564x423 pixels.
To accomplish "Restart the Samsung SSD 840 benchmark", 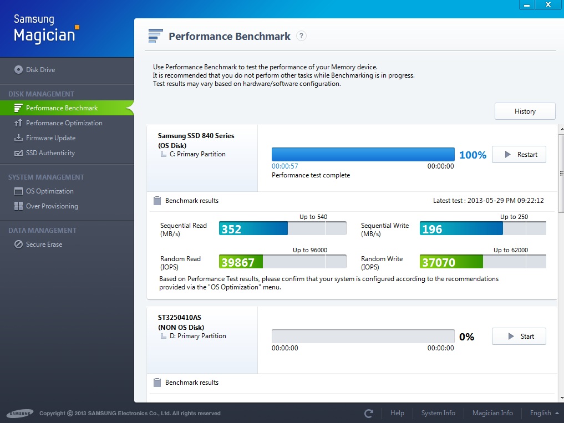I will 519,154.
